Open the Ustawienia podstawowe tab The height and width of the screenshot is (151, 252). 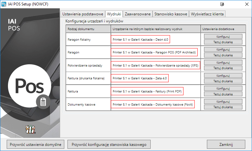point(83,14)
